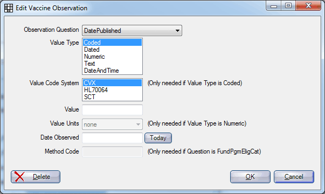Open the Observation Question dropdown

pos(132,31)
